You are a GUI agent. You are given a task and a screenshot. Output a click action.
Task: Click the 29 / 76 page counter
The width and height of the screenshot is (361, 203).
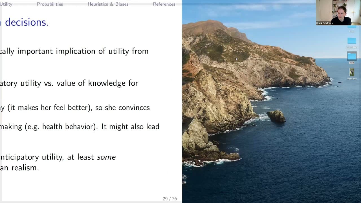170,199
